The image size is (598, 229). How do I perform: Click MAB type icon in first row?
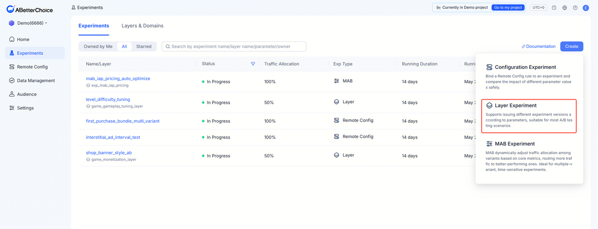point(336,81)
